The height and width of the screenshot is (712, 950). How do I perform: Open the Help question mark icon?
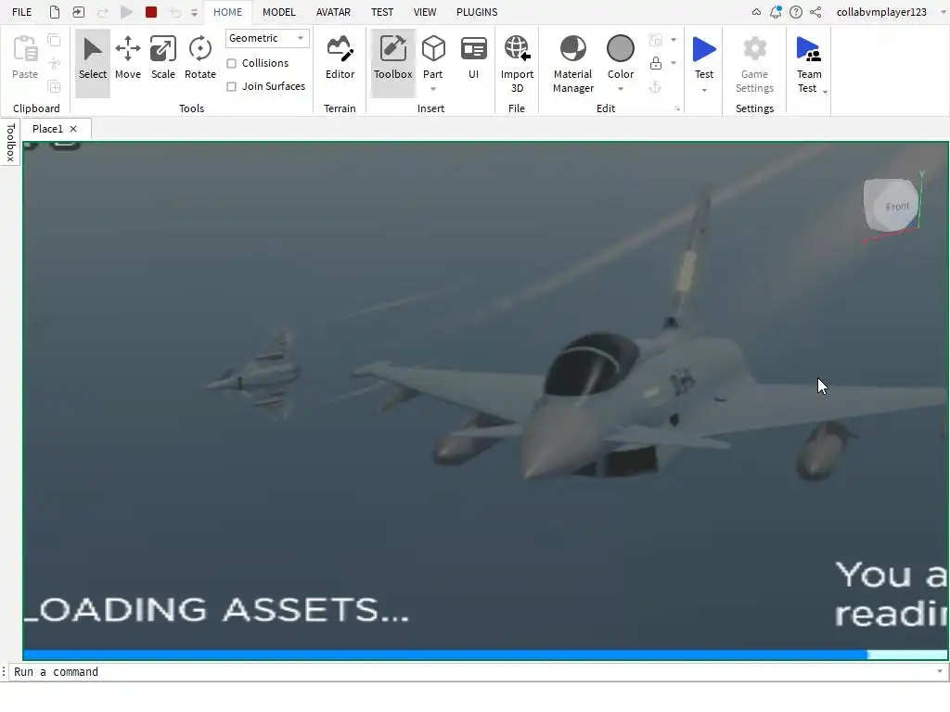pos(796,12)
